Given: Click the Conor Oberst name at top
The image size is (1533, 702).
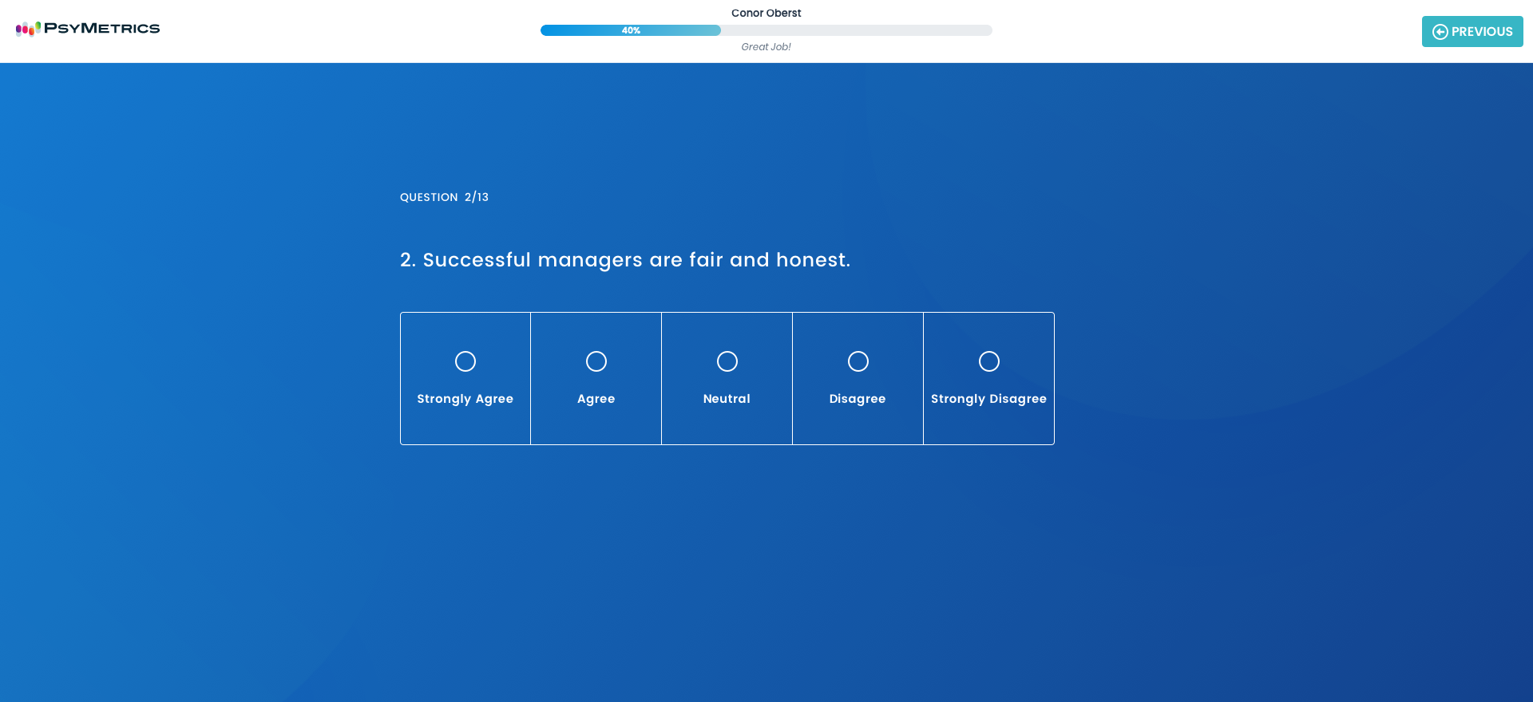Looking at the screenshot, I should [766, 13].
